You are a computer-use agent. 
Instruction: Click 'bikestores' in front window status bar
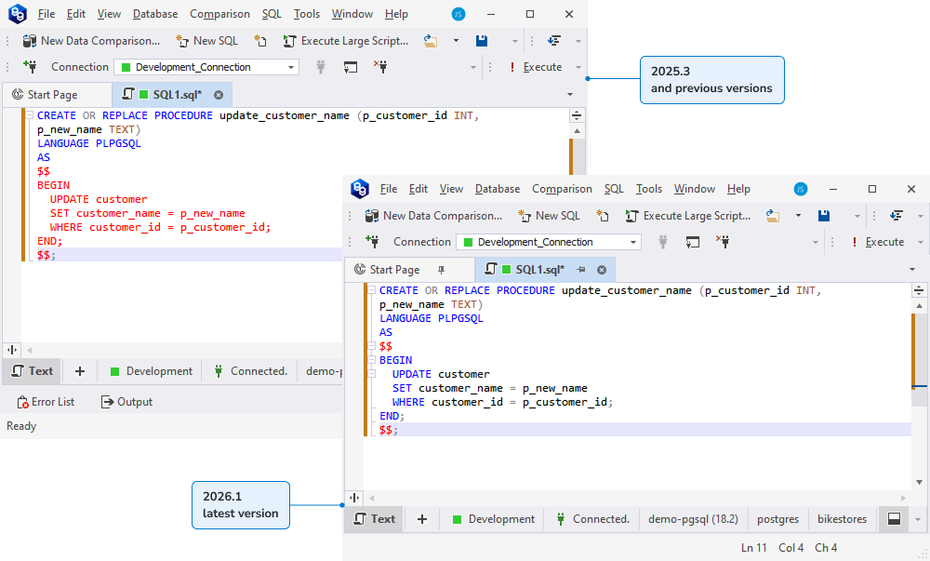pos(842,519)
